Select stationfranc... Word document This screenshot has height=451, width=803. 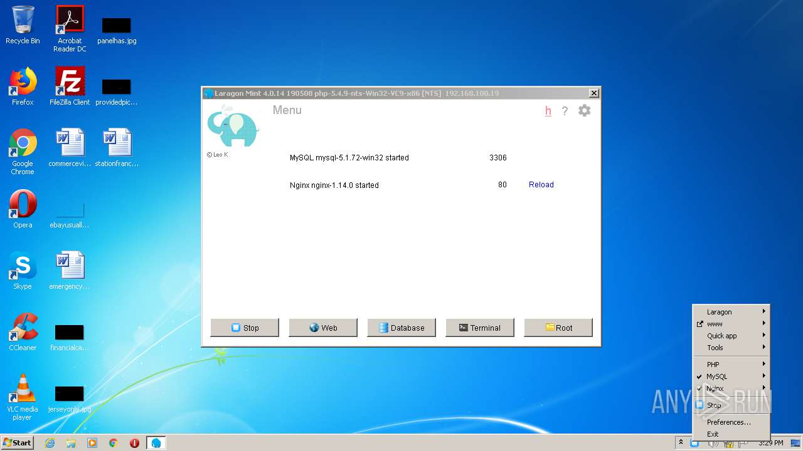pos(117,148)
